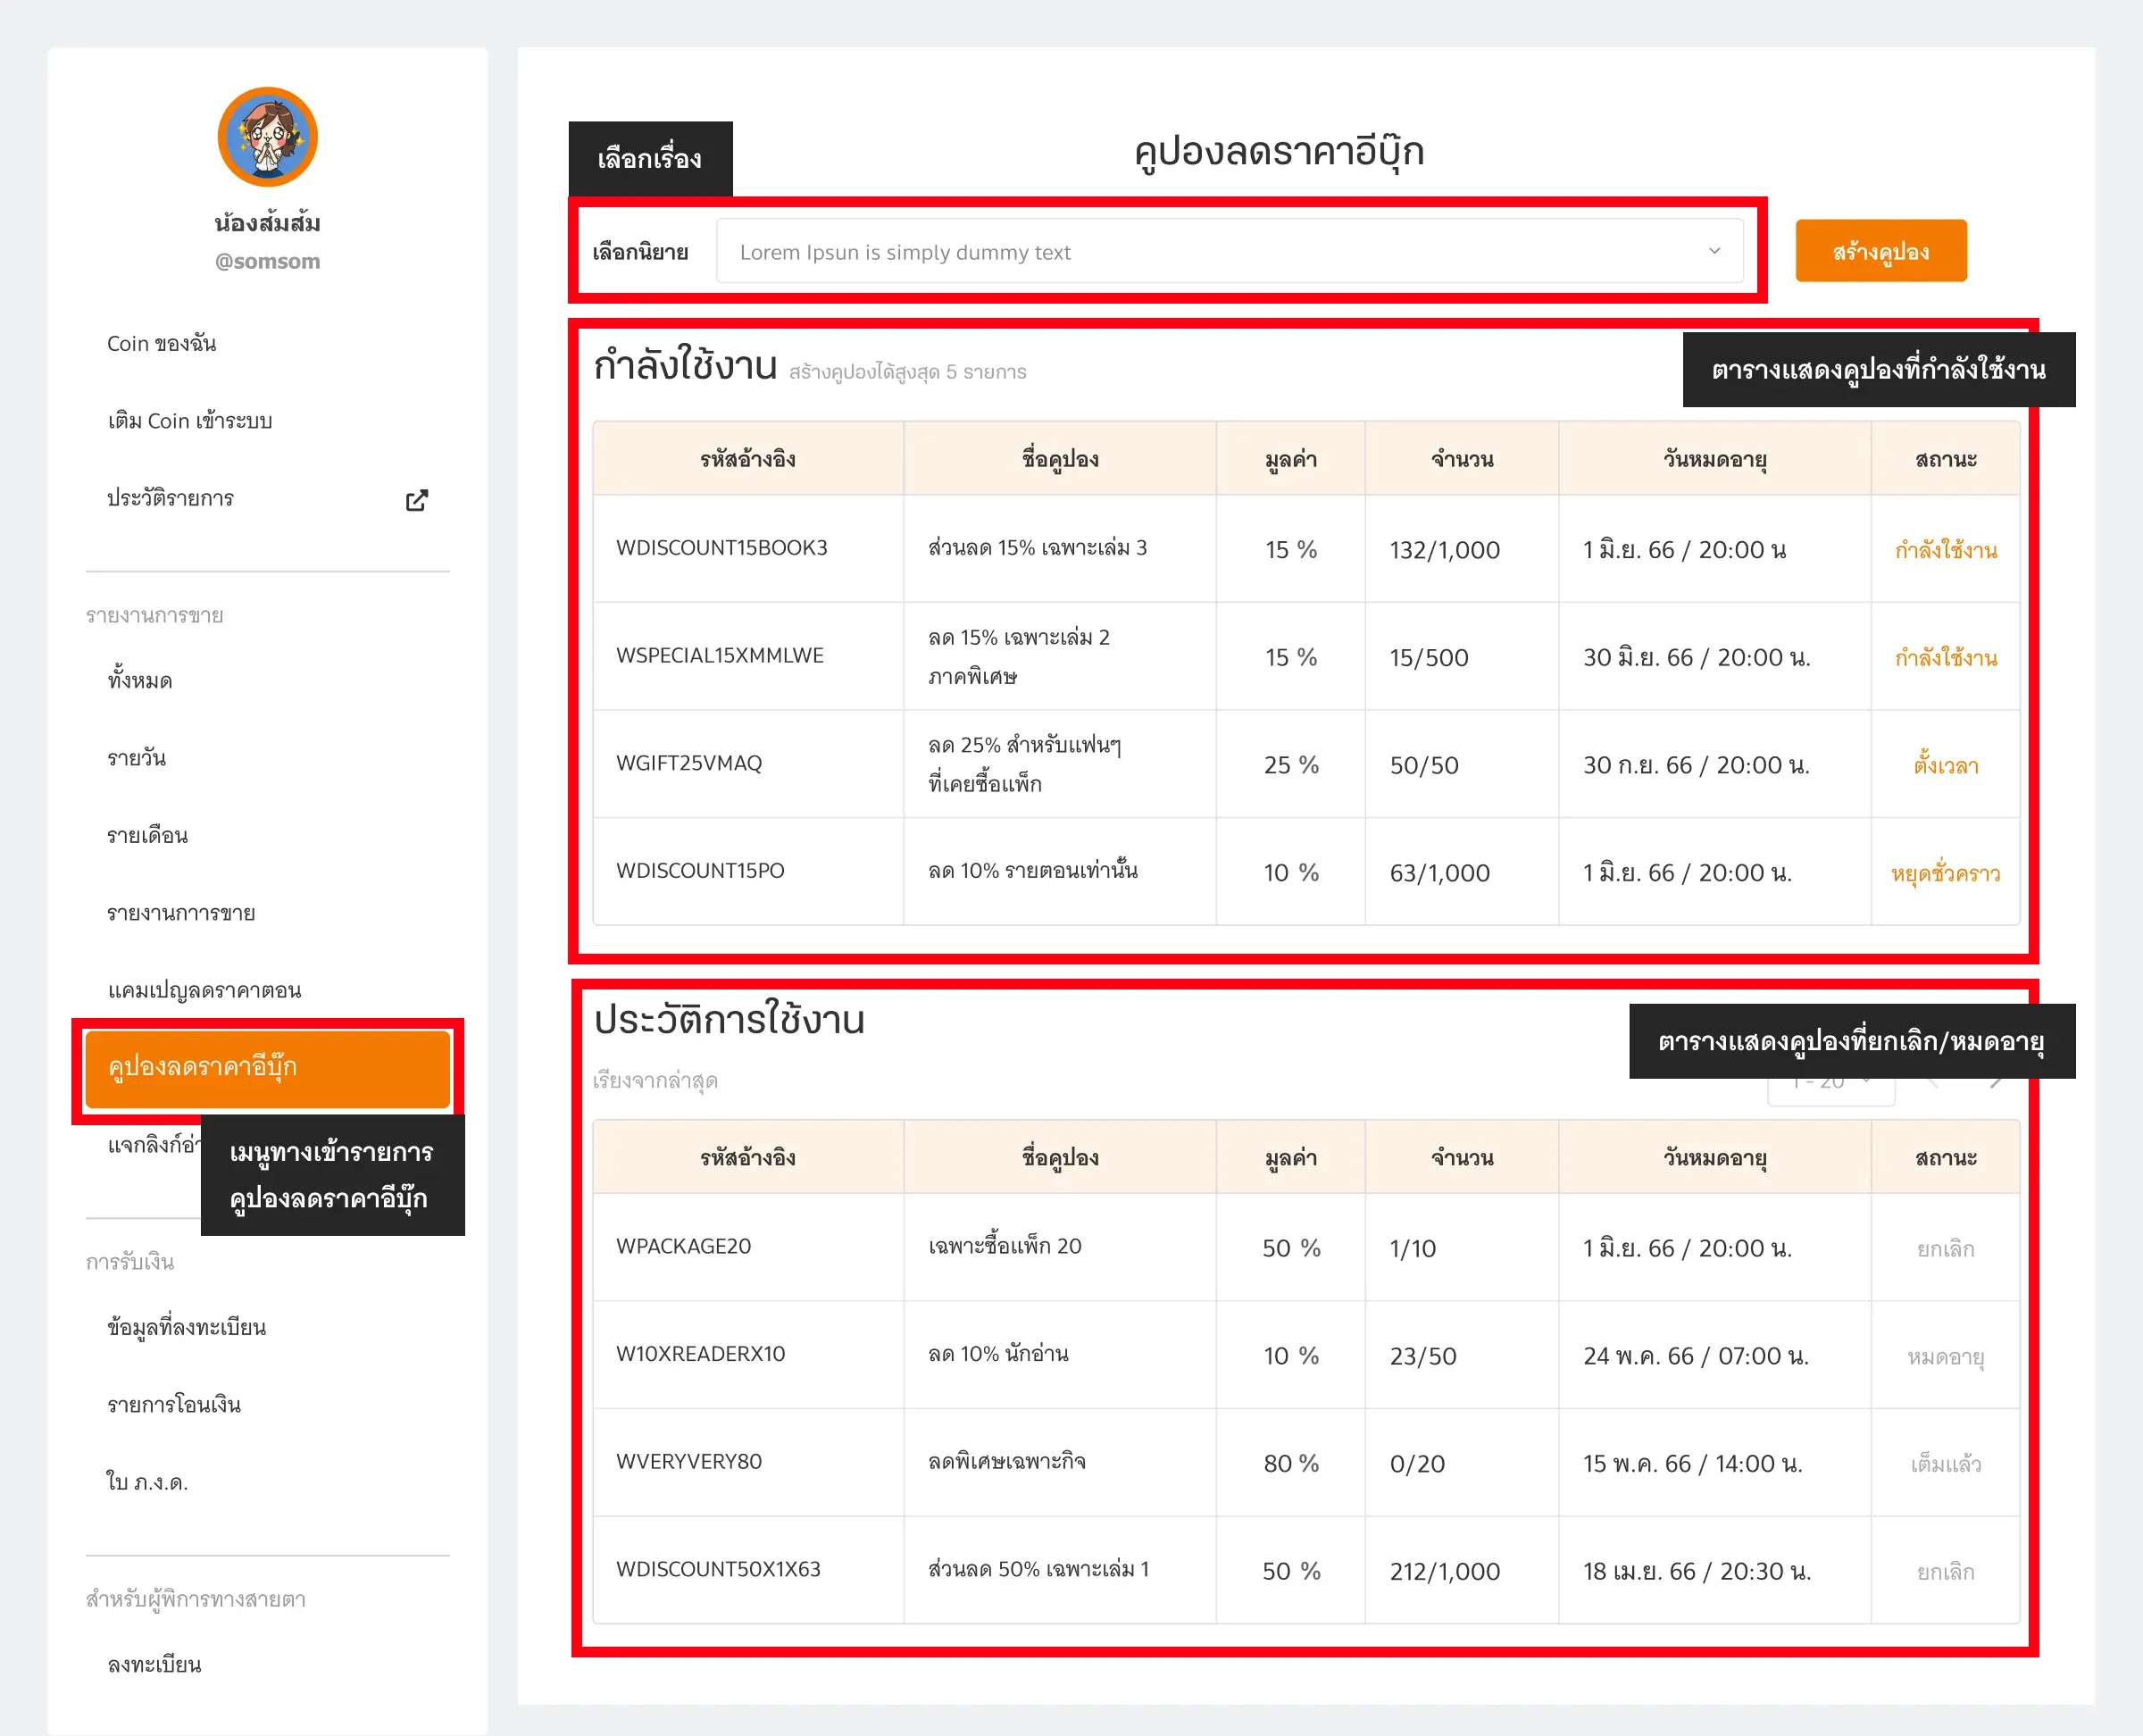Image resolution: width=2143 pixels, height=1736 pixels.
Task: Click ยกเลิก status of WDISCOUNT50X1X63
Action: pyautogui.click(x=1945, y=1572)
